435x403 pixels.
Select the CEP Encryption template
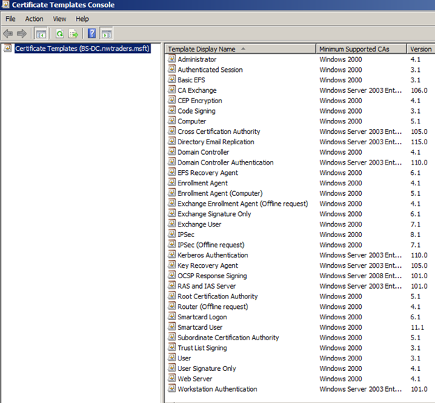[x=200, y=100]
